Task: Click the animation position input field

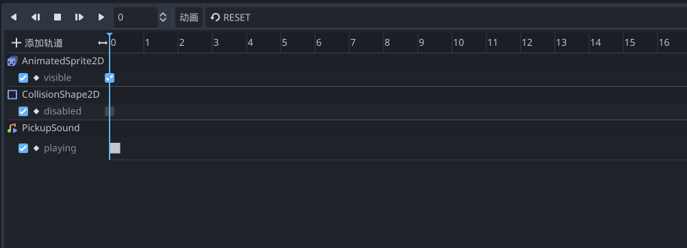Action: tap(136, 18)
